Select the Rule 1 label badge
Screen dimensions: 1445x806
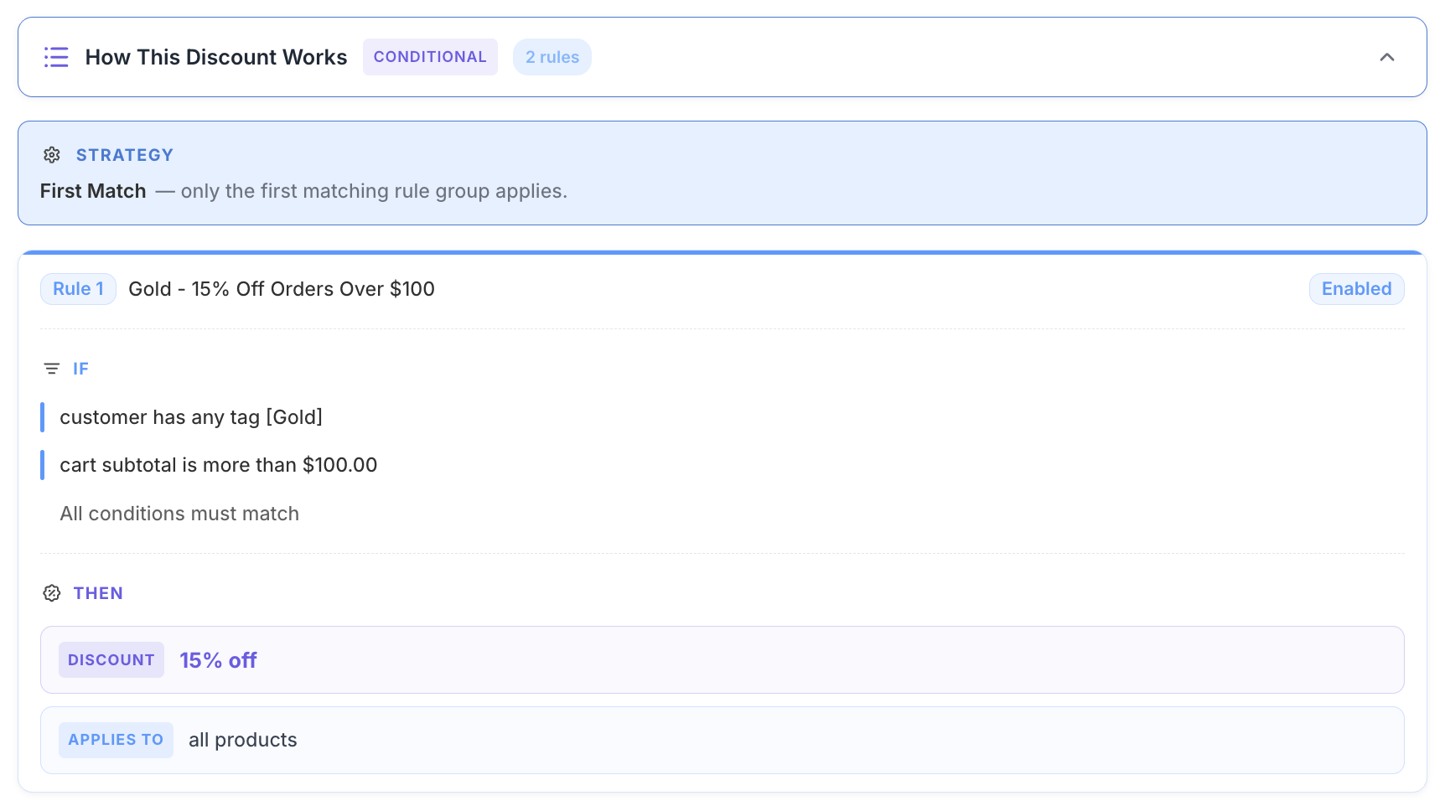tap(78, 289)
